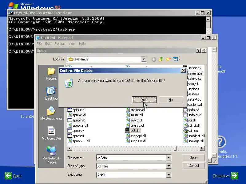Click the Open button in dialog

193,158
